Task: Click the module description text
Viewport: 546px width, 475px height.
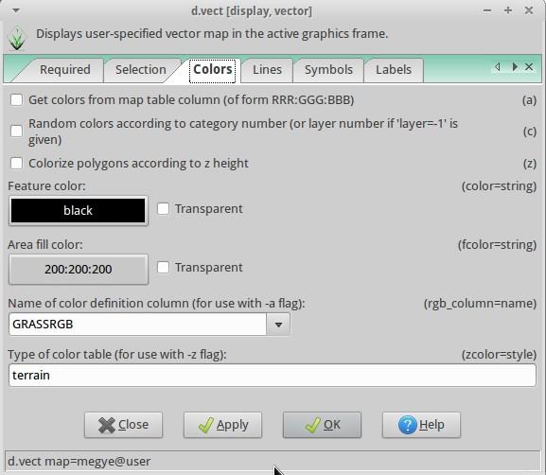Action: coord(212,34)
